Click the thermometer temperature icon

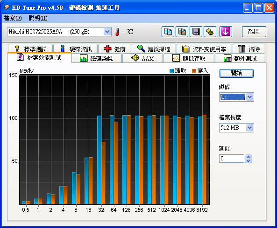point(117,32)
